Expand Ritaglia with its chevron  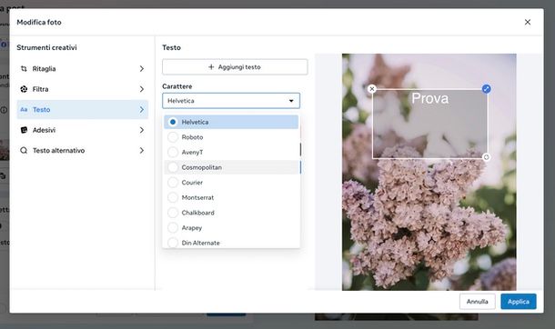[142, 68]
